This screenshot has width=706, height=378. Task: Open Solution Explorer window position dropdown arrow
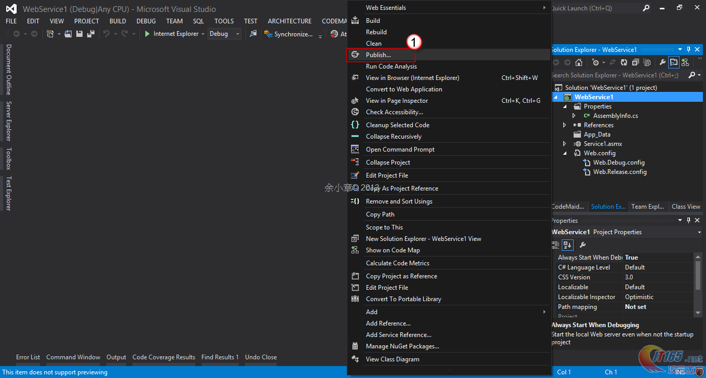(681, 49)
